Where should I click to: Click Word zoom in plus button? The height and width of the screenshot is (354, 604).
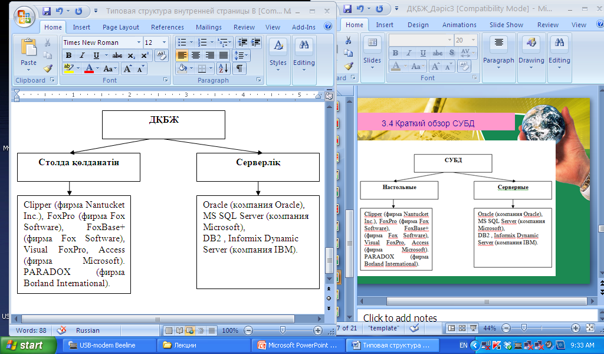pyautogui.click(x=318, y=330)
